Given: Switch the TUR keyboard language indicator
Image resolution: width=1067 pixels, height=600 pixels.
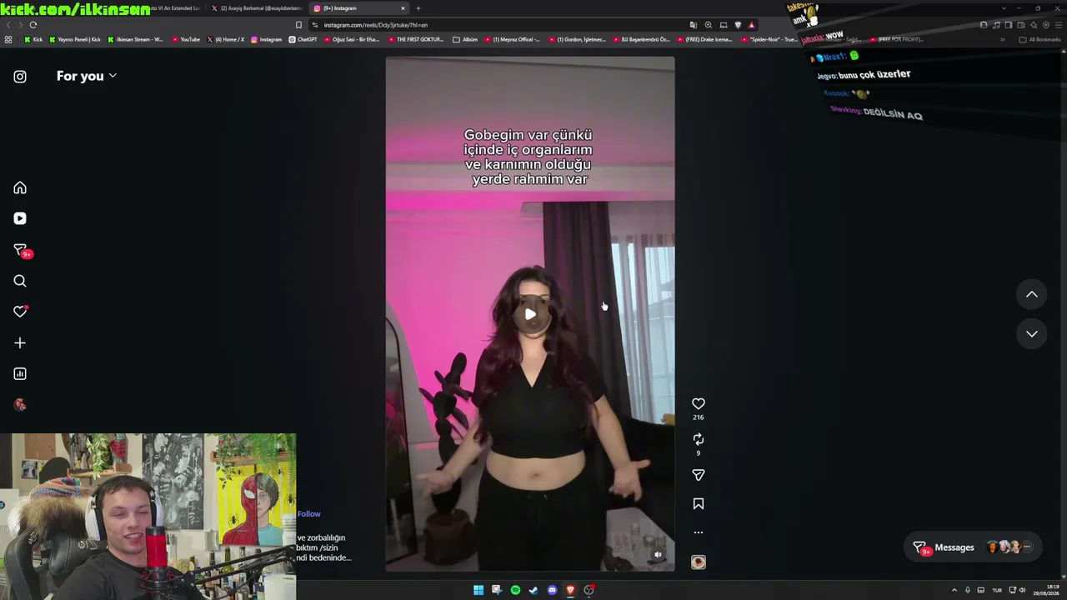Looking at the screenshot, I should (996, 590).
